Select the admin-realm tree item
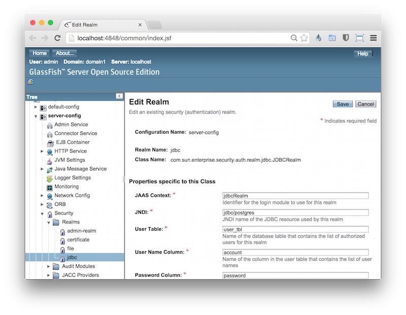406x315 pixels. coord(81,231)
